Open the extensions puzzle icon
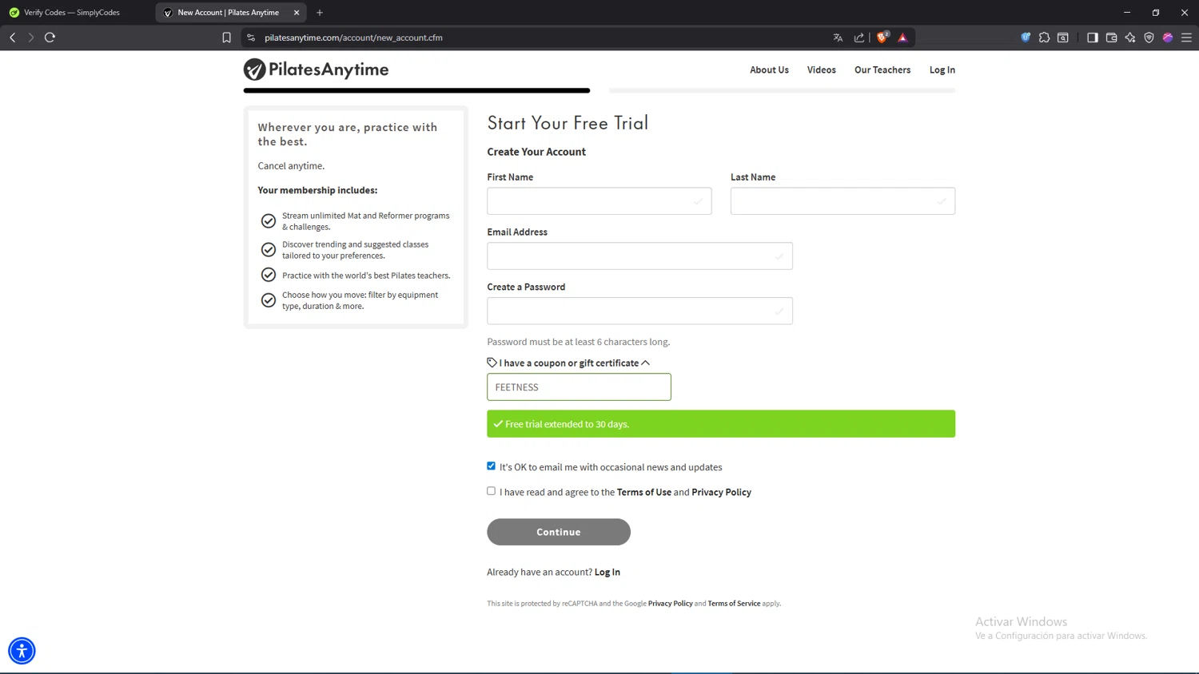The image size is (1199, 674). point(1044,38)
